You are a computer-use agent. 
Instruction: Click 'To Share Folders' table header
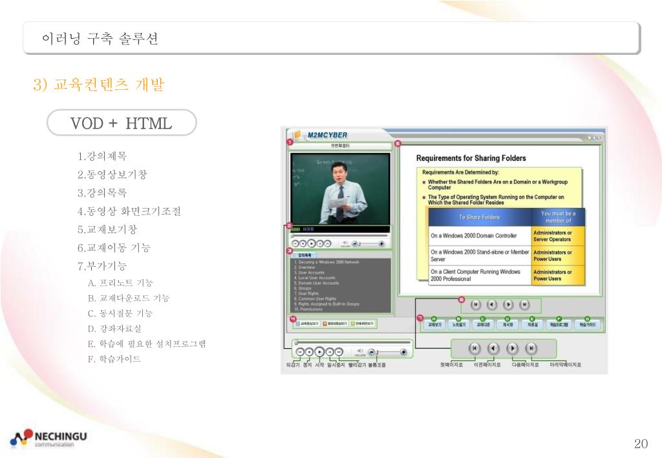(x=480, y=217)
